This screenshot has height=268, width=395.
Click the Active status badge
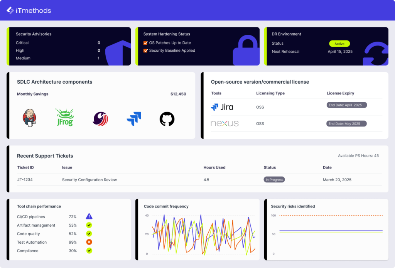(x=339, y=44)
